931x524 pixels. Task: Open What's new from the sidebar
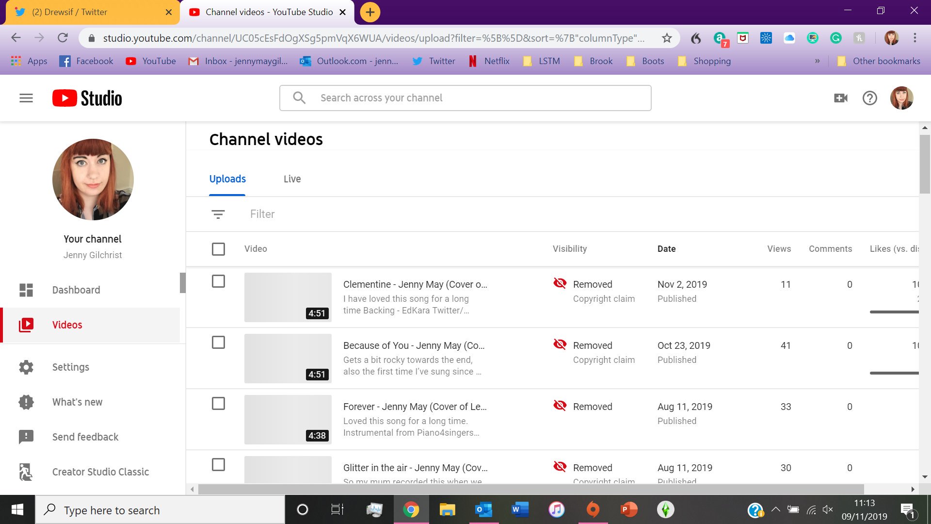coord(77,402)
